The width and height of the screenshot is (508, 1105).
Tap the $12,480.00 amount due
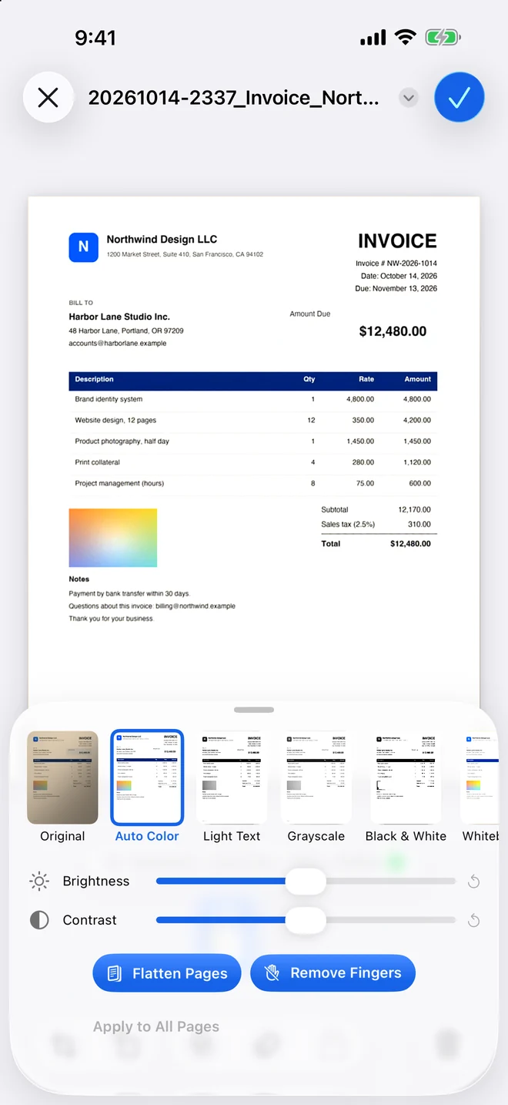[393, 331]
